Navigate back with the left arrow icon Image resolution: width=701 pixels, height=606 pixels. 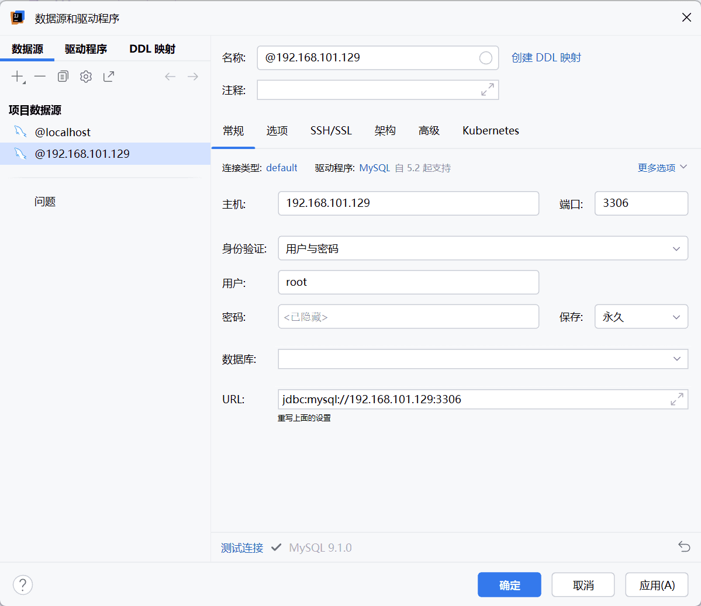click(170, 77)
